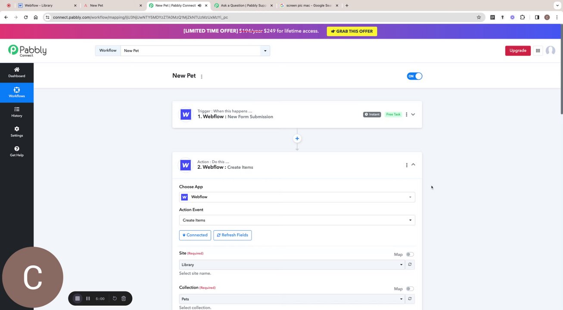Viewport: 563px width, 310px height.
Task: Mute the New Pet Pabbly tab audio
Action: click(x=199, y=6)
